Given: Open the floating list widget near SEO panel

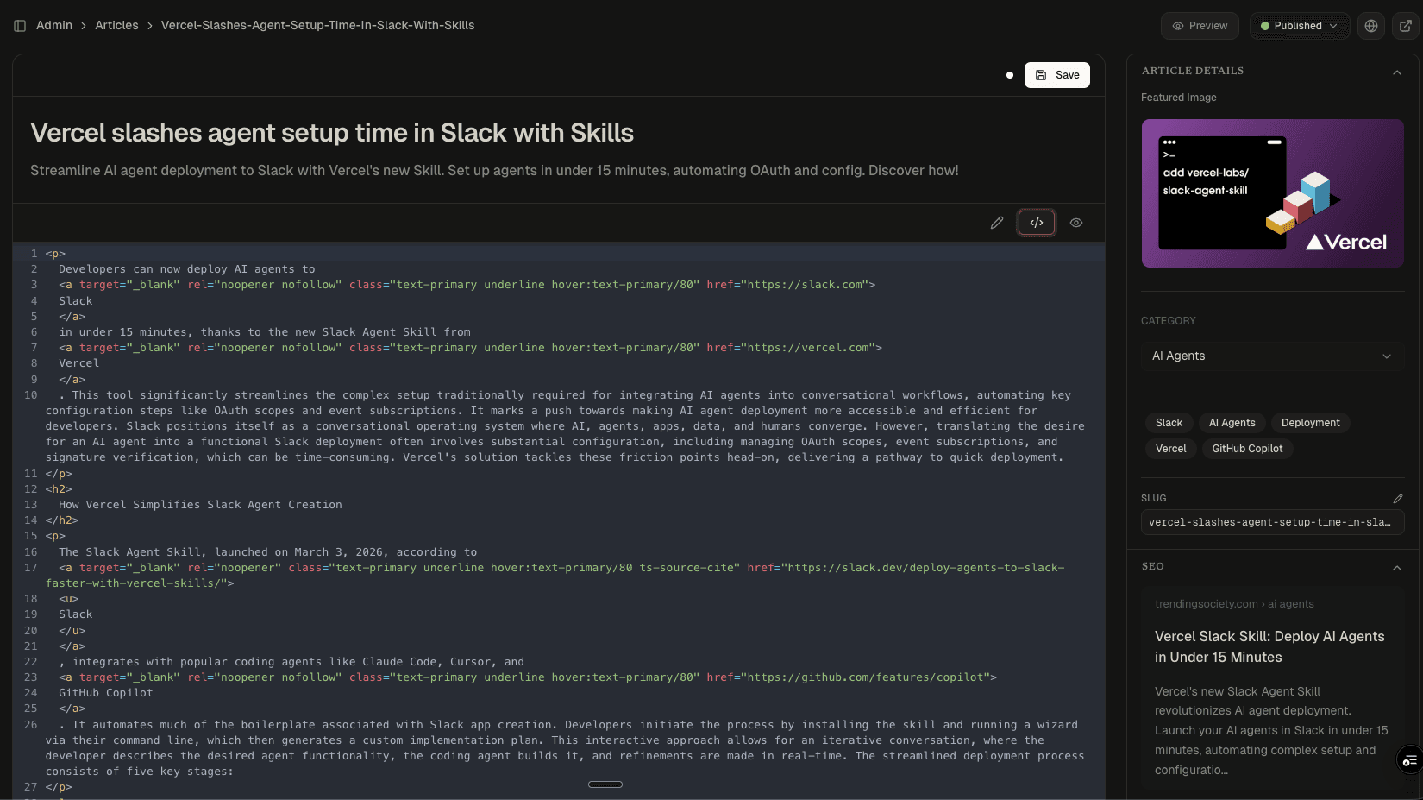Looking at the screenshot, I should (x=1410, y=760).
